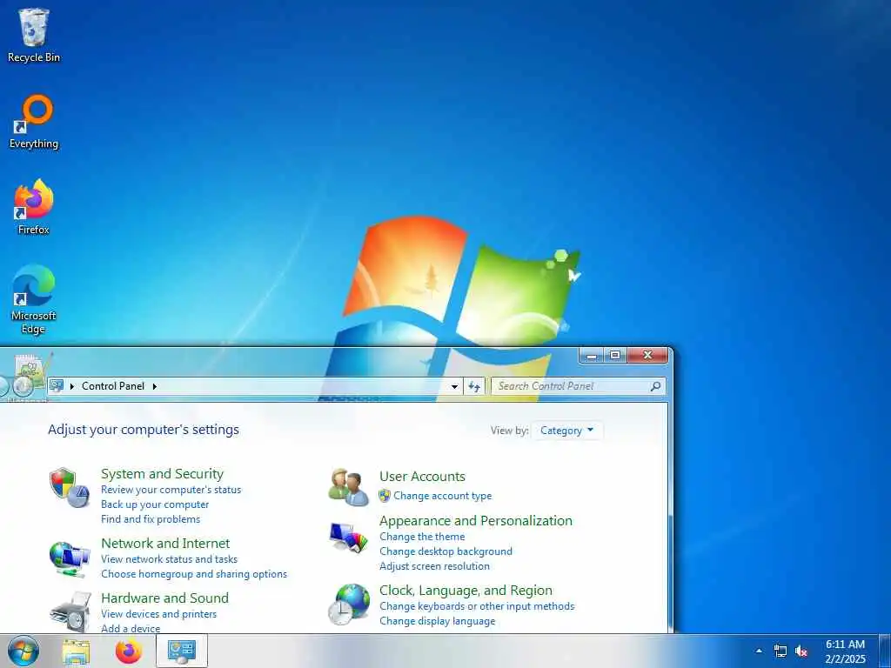Open User Accounts category
The image size is (891, 668).
pyautogui.click(x=422, y=476)
